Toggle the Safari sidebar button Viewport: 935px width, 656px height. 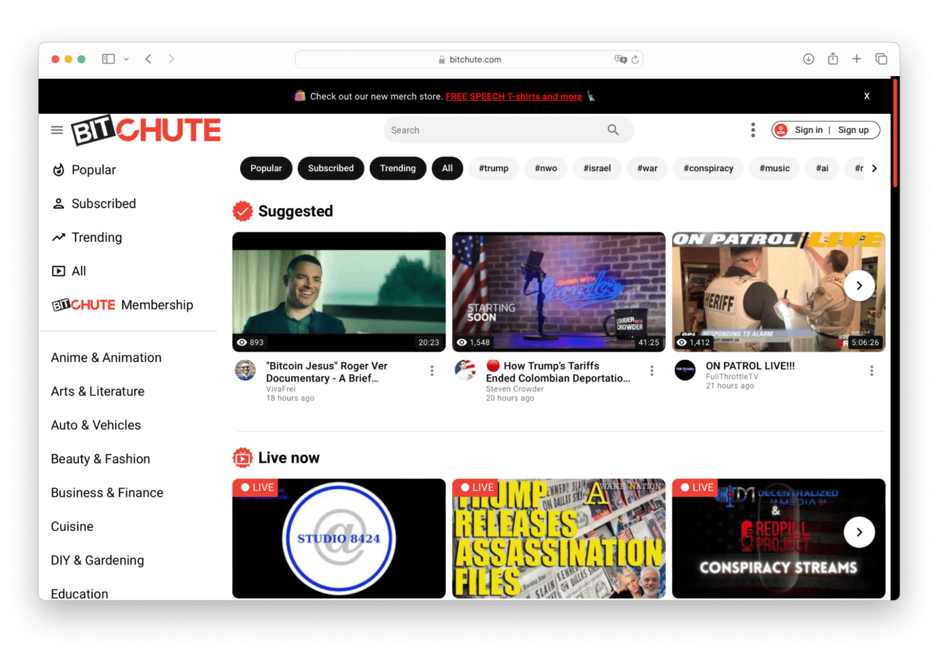(x=108, y=59)
